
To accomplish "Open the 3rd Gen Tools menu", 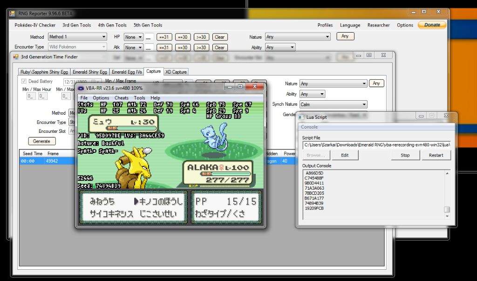I will pyautogui.click(x=77, y=25).
